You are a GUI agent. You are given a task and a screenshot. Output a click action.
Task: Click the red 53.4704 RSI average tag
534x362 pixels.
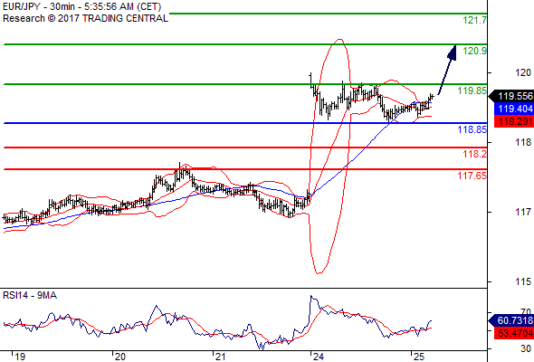pos(514,333)
